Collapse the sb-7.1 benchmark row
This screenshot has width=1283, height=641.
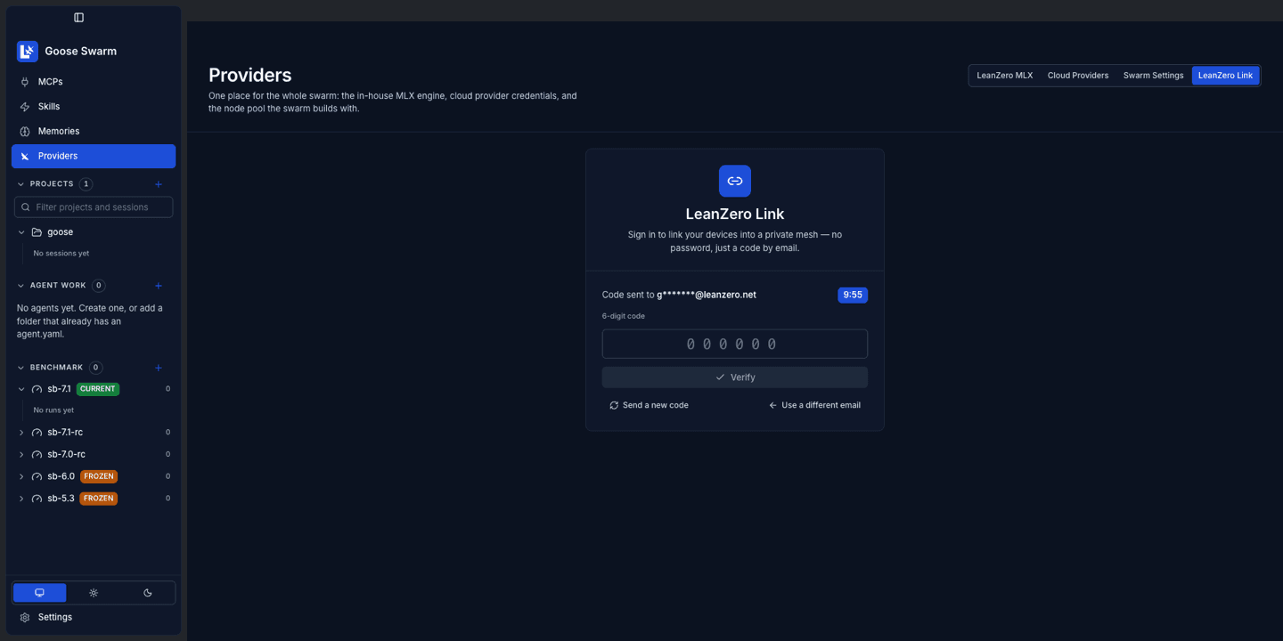(21, 389)
